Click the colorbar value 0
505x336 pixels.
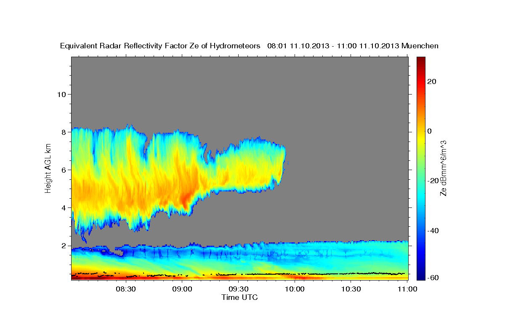tap(429, 131)
